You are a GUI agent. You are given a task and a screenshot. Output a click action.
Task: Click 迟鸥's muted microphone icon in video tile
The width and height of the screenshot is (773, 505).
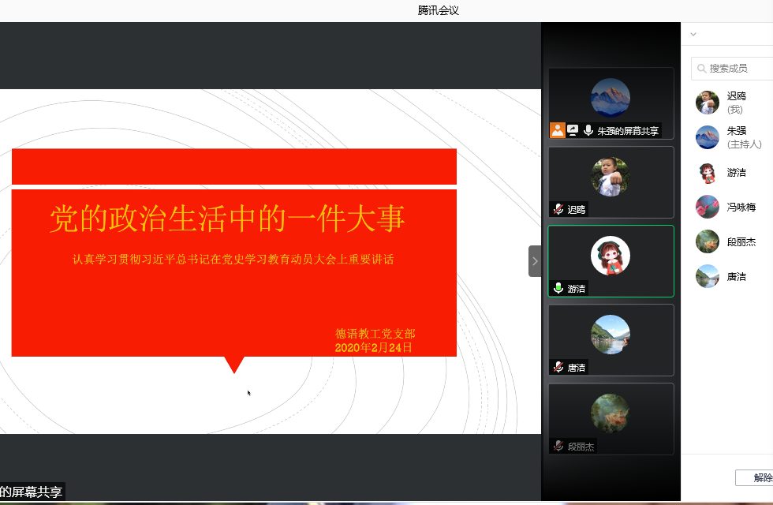point(558,210)
